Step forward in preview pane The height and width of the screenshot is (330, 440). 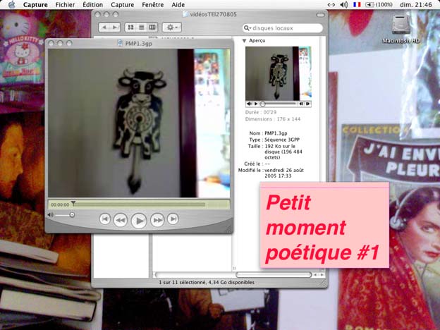308,104
